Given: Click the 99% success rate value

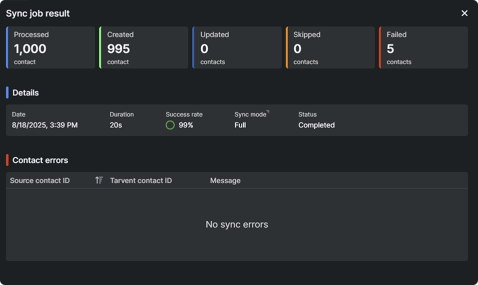Looking at the screenshot, I should [186, 125].
